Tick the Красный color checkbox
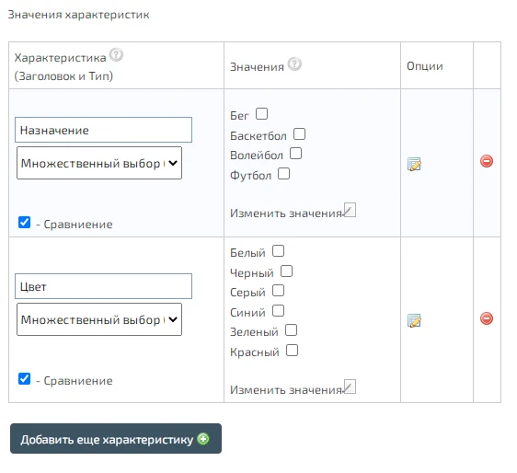The width and height of the screenshot is (517, 473). click(293, 351)
